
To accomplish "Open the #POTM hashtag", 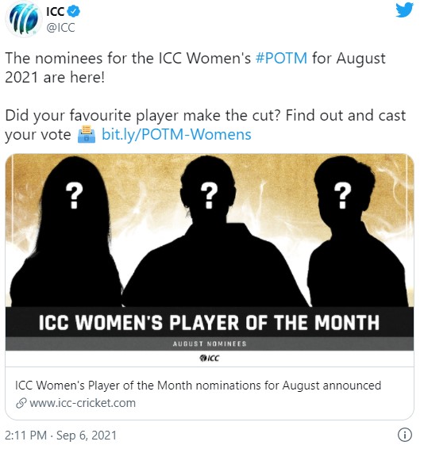I will [x=281, y=58].
